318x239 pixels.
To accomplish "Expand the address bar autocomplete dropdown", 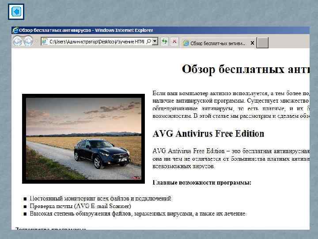I will [155, 41].
